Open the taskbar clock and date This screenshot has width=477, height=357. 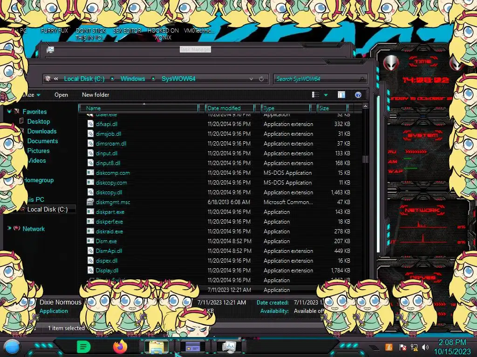[x=452, y=347]
